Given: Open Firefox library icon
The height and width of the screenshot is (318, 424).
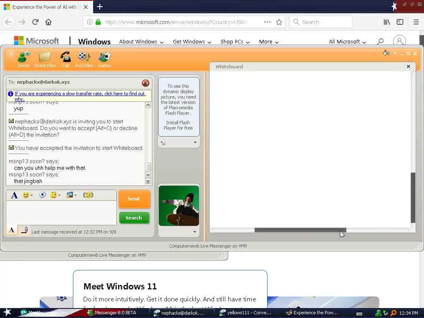Looking at the screenshot, I should tap(387, 22).
